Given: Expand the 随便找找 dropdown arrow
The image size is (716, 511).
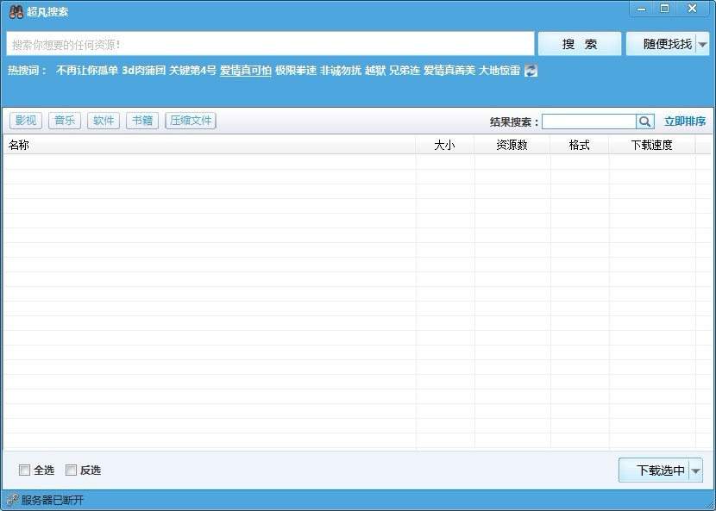Looking at the screenshot, I should 702,44.
